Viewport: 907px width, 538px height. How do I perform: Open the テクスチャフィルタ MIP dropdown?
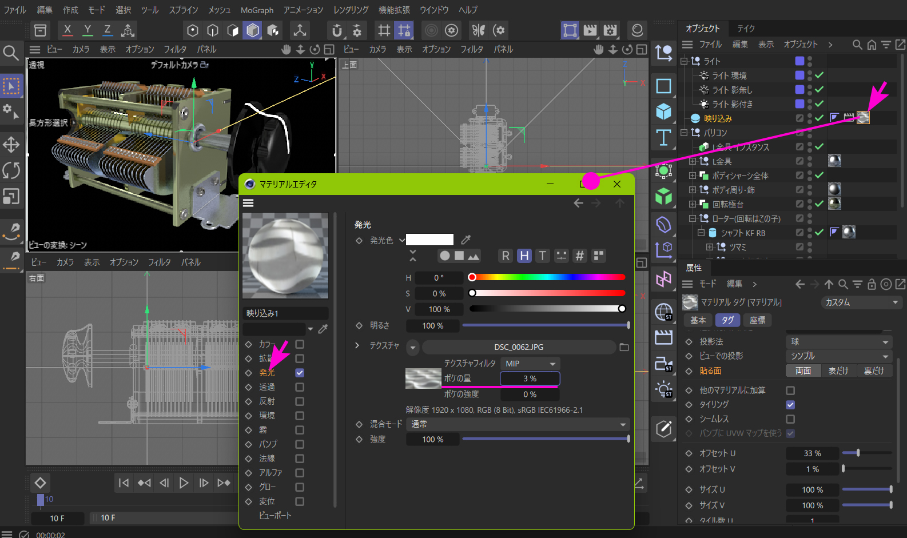530,364
